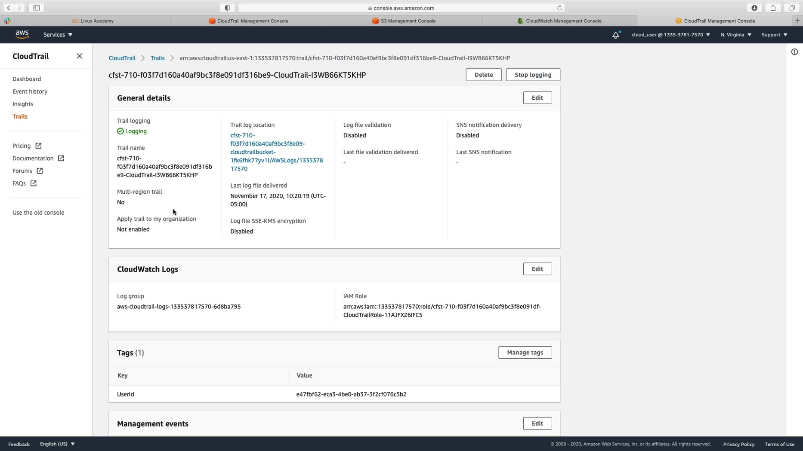Open the browser downloads icon
Screen dimensions: 803x451
(x=754, y=8)
